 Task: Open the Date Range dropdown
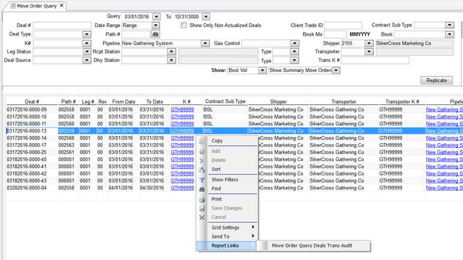pyautogui.click(x=155, y=26)
